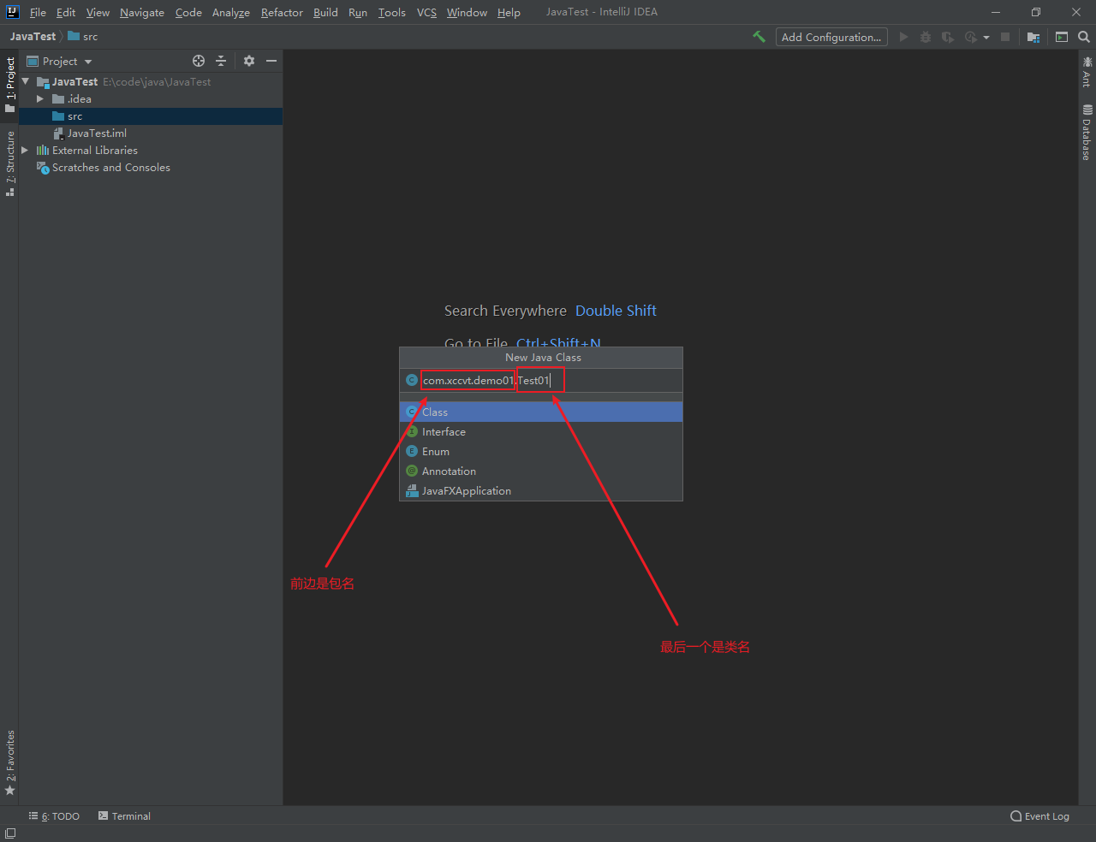
Task: Select JavaFXApplication in class list
Action: 541,490
